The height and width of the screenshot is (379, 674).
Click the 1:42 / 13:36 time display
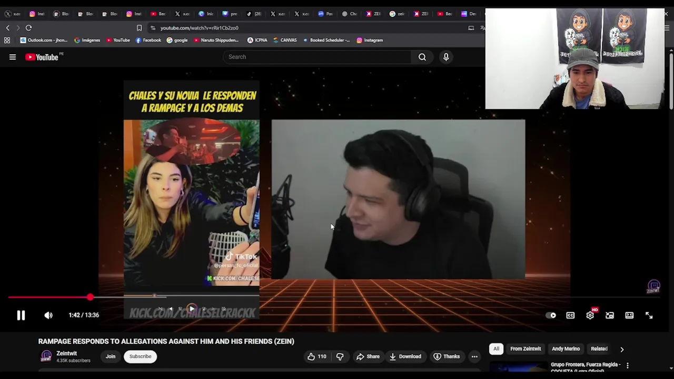84,315
